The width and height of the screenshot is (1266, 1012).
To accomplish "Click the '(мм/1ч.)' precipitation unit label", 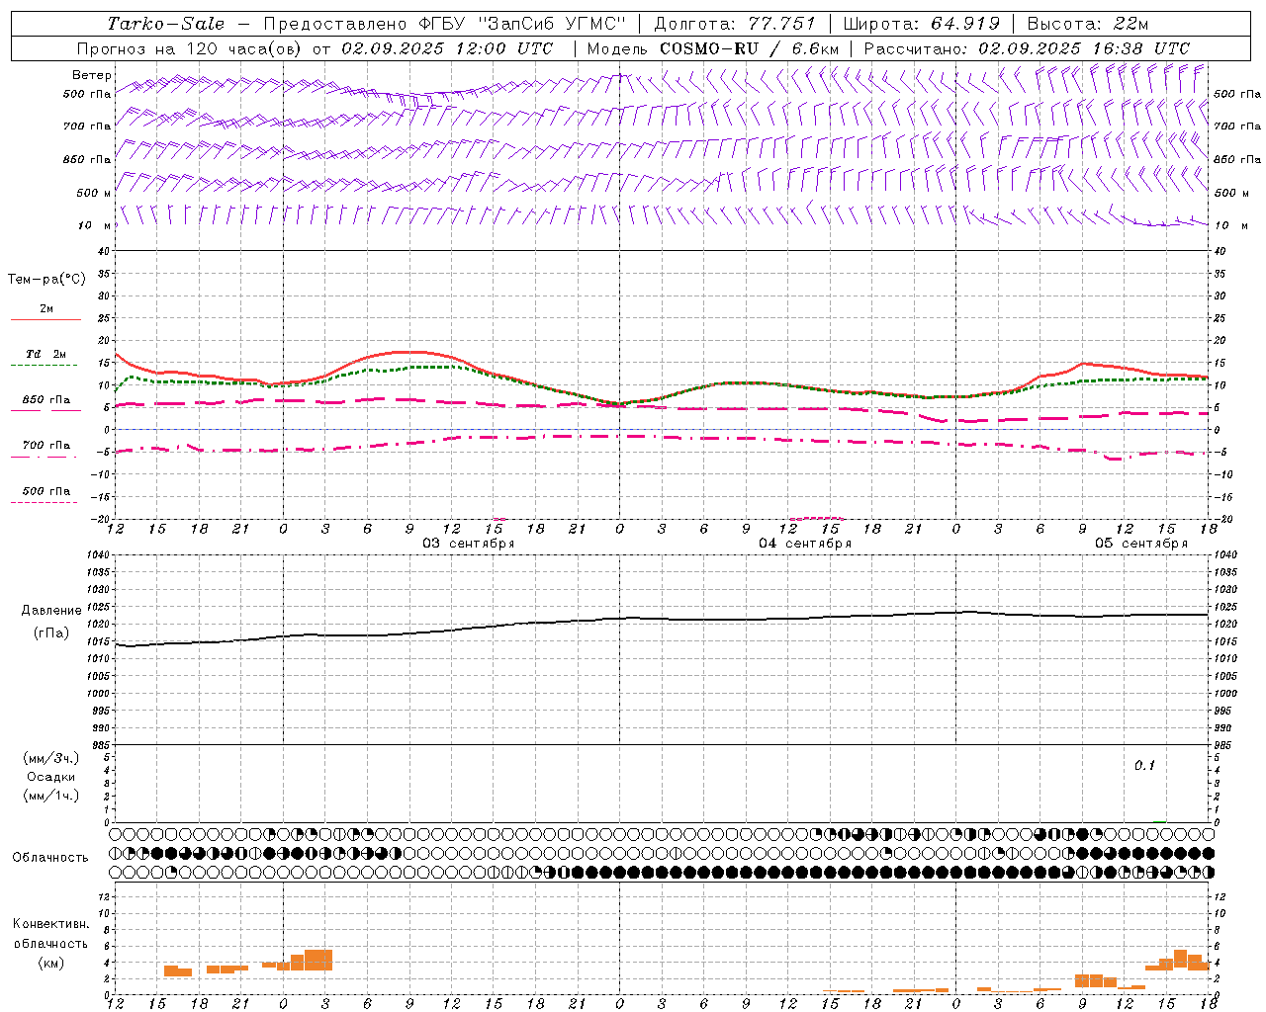I will click(x=51, y=796).
